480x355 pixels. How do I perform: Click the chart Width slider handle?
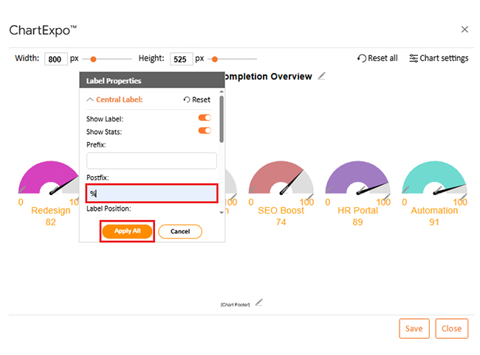tap(94, 59)
